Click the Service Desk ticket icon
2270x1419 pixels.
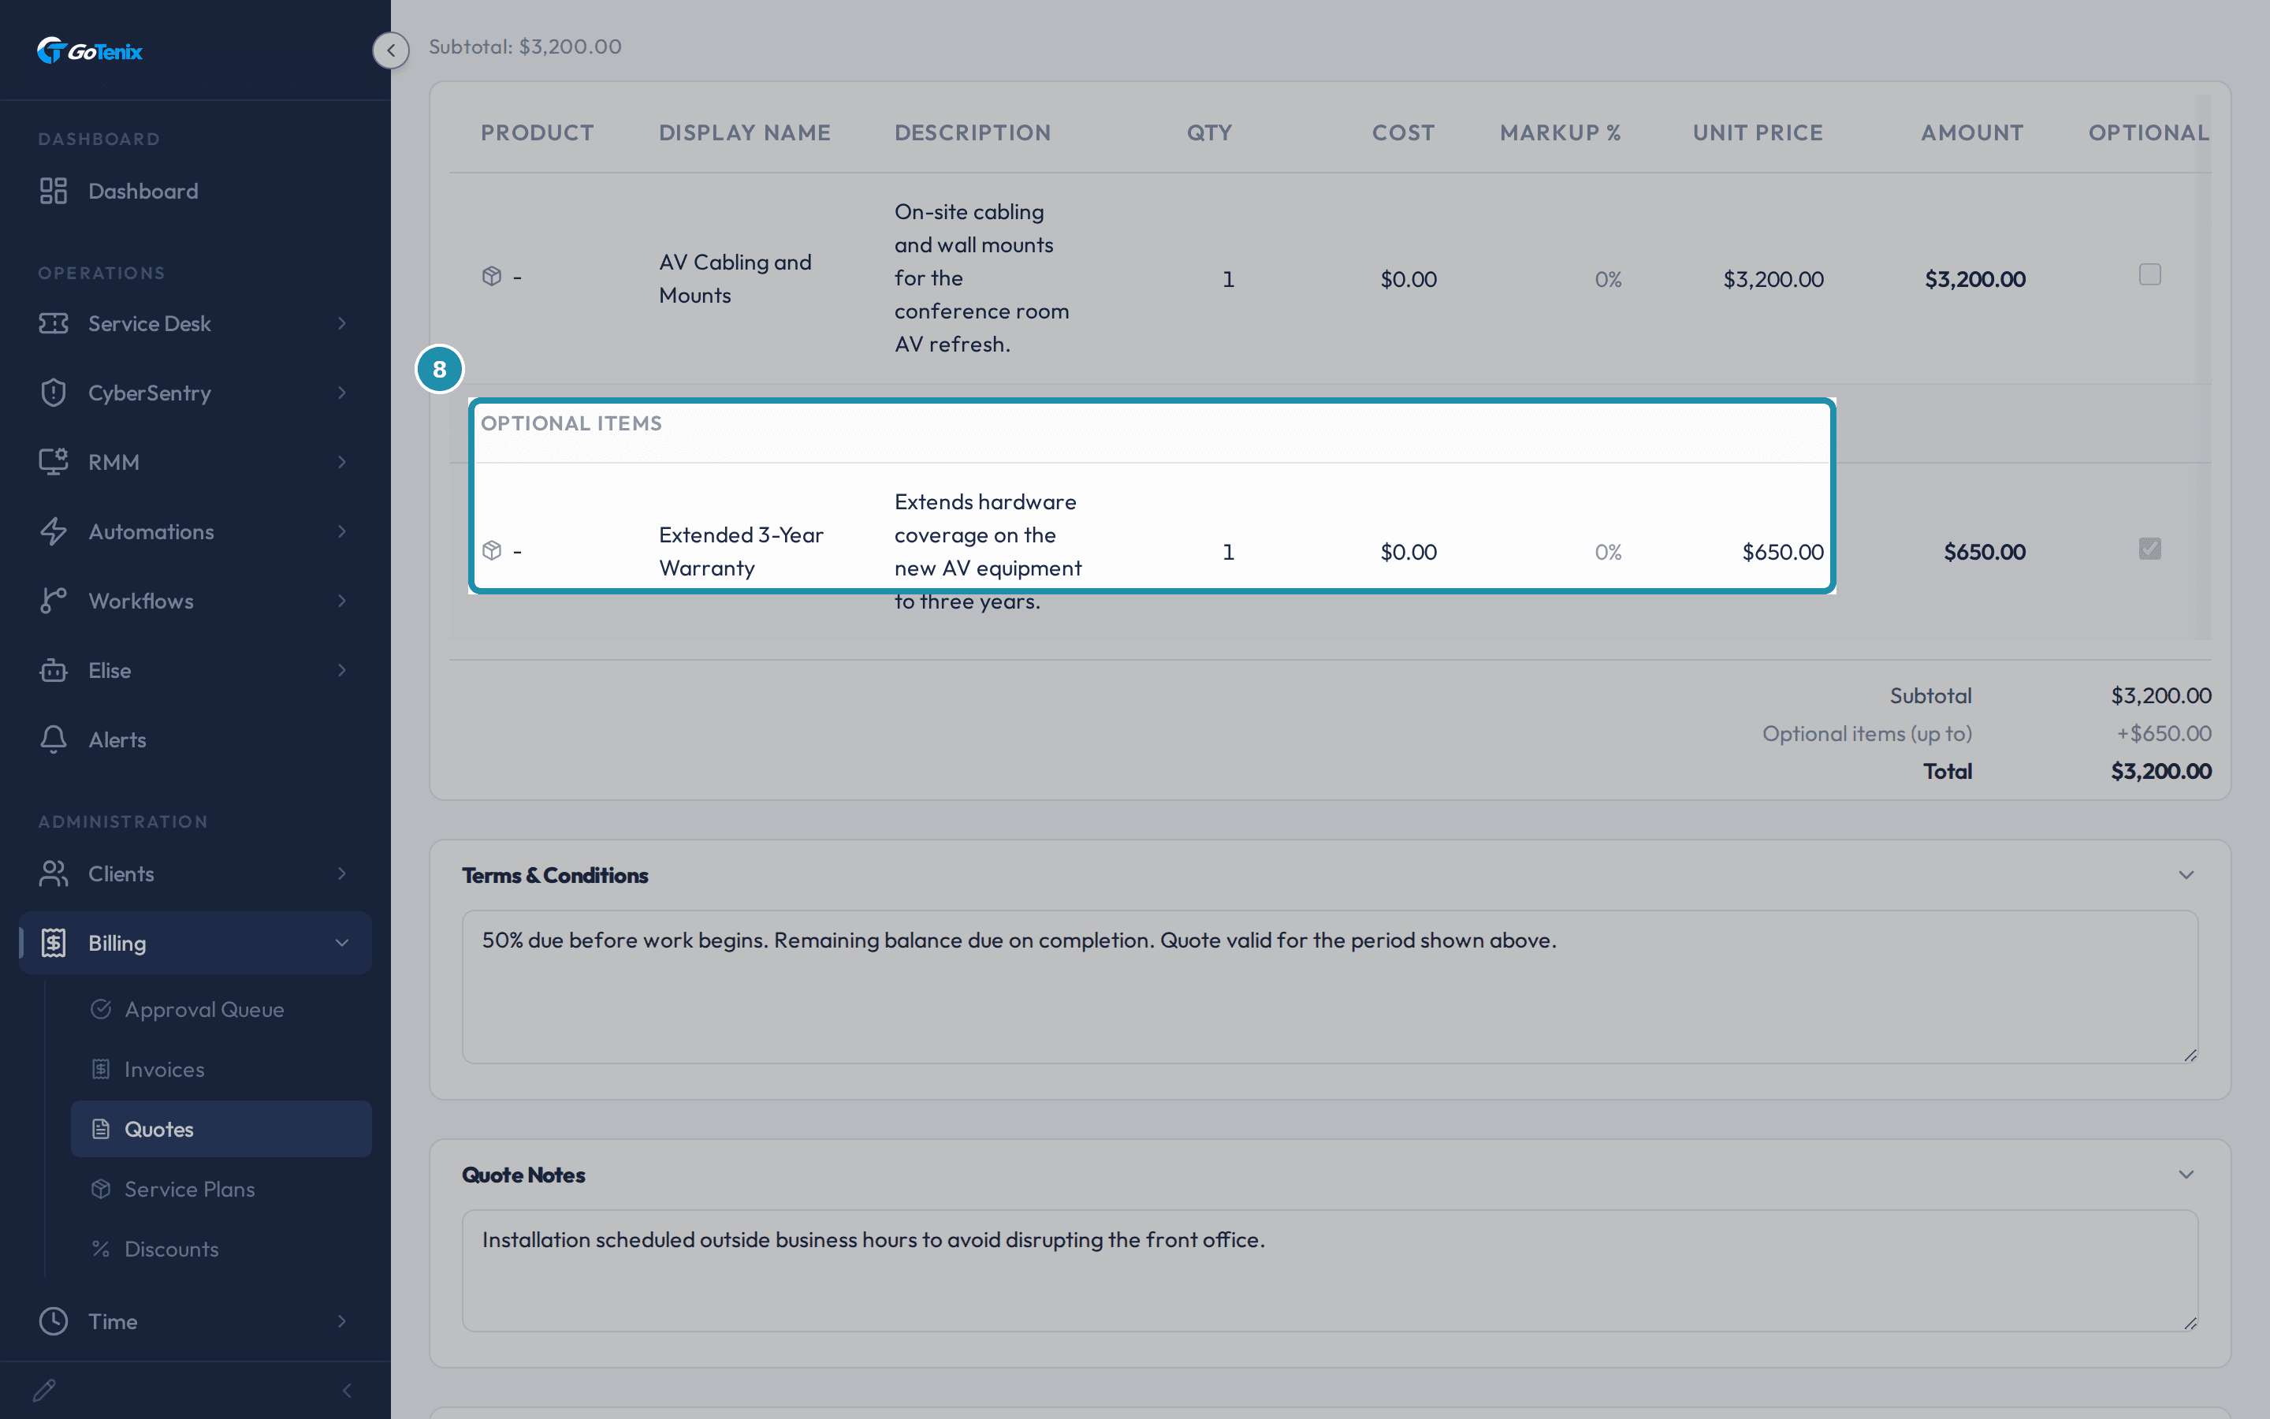click(x=54, y=324)
